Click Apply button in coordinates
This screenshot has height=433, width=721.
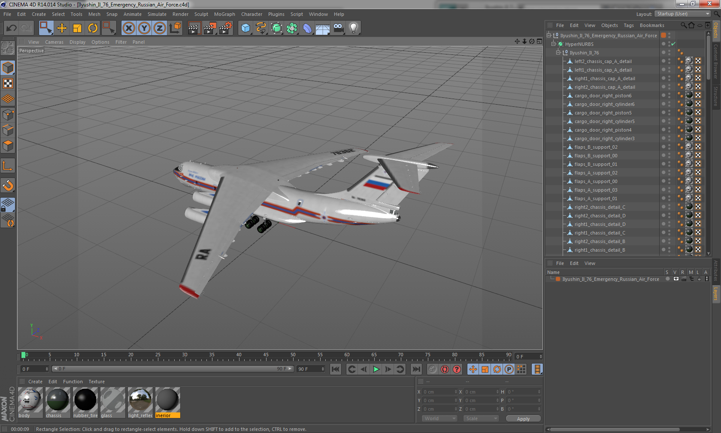523,419
